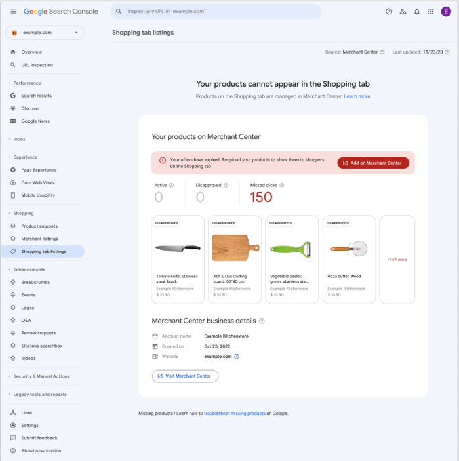This screenshot has width=459, height=461.
Task: Click the About new version info icon
Action: 13,451
